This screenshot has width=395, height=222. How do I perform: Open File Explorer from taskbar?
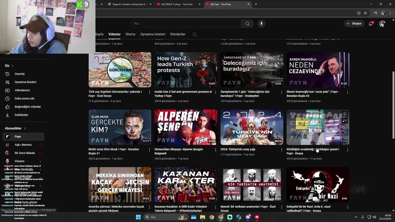tap(202, 217)
